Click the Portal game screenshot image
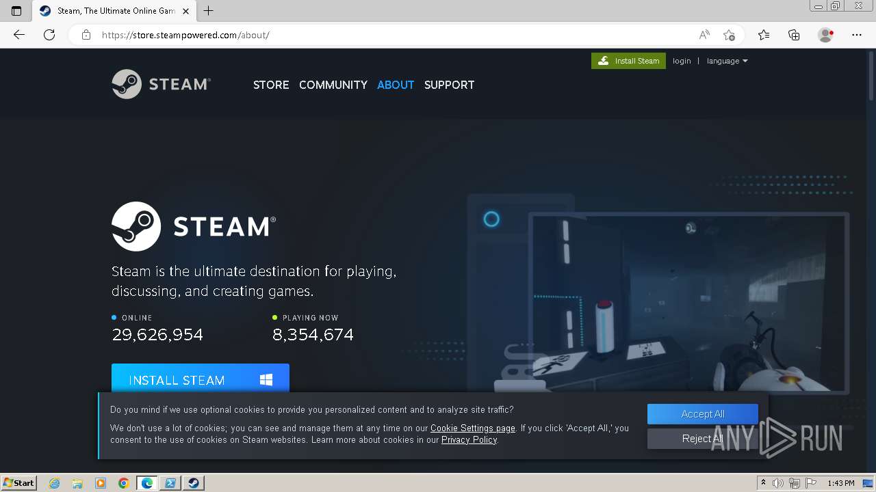The height and width of the screenshot is (492, 876). tap(688, 303)
